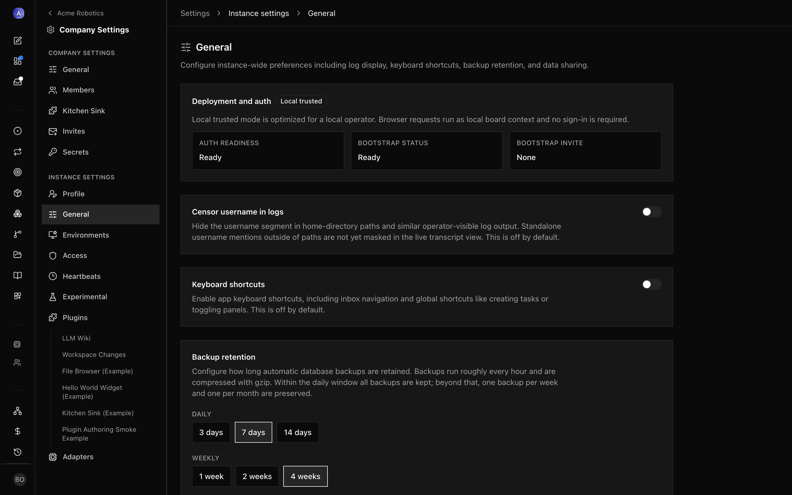The width and height of the screenshot is (792, 495).
Task: Select General under Instance Settings
Action: click(100, 215)
